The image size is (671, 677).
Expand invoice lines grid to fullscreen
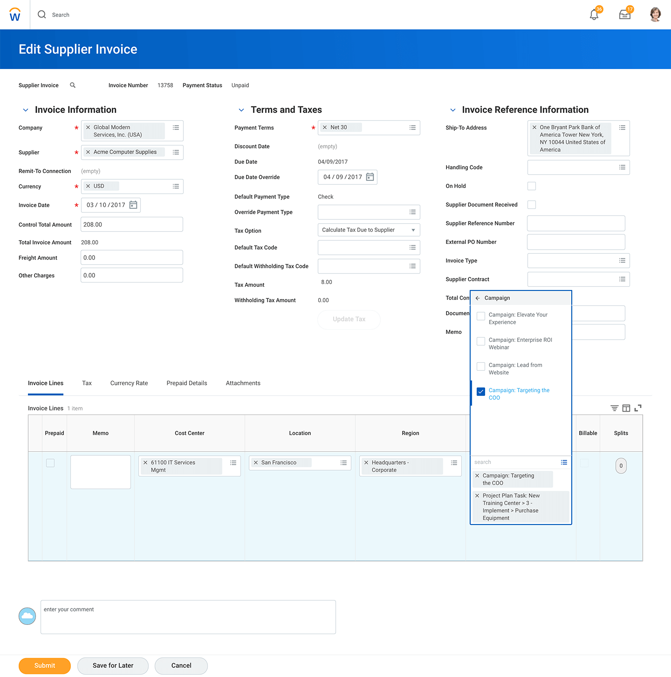(638, 408)
